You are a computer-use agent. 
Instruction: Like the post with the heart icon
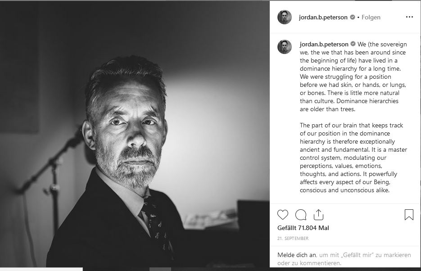coord(282,215)
